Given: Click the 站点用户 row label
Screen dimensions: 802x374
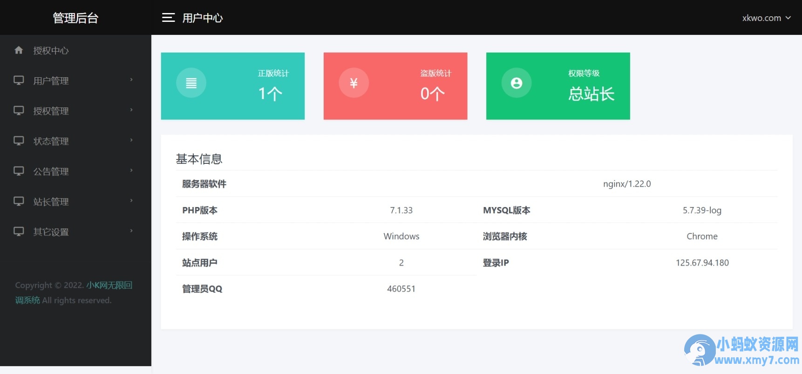Looking at the screenshot, I should click(x=200, y=263).
